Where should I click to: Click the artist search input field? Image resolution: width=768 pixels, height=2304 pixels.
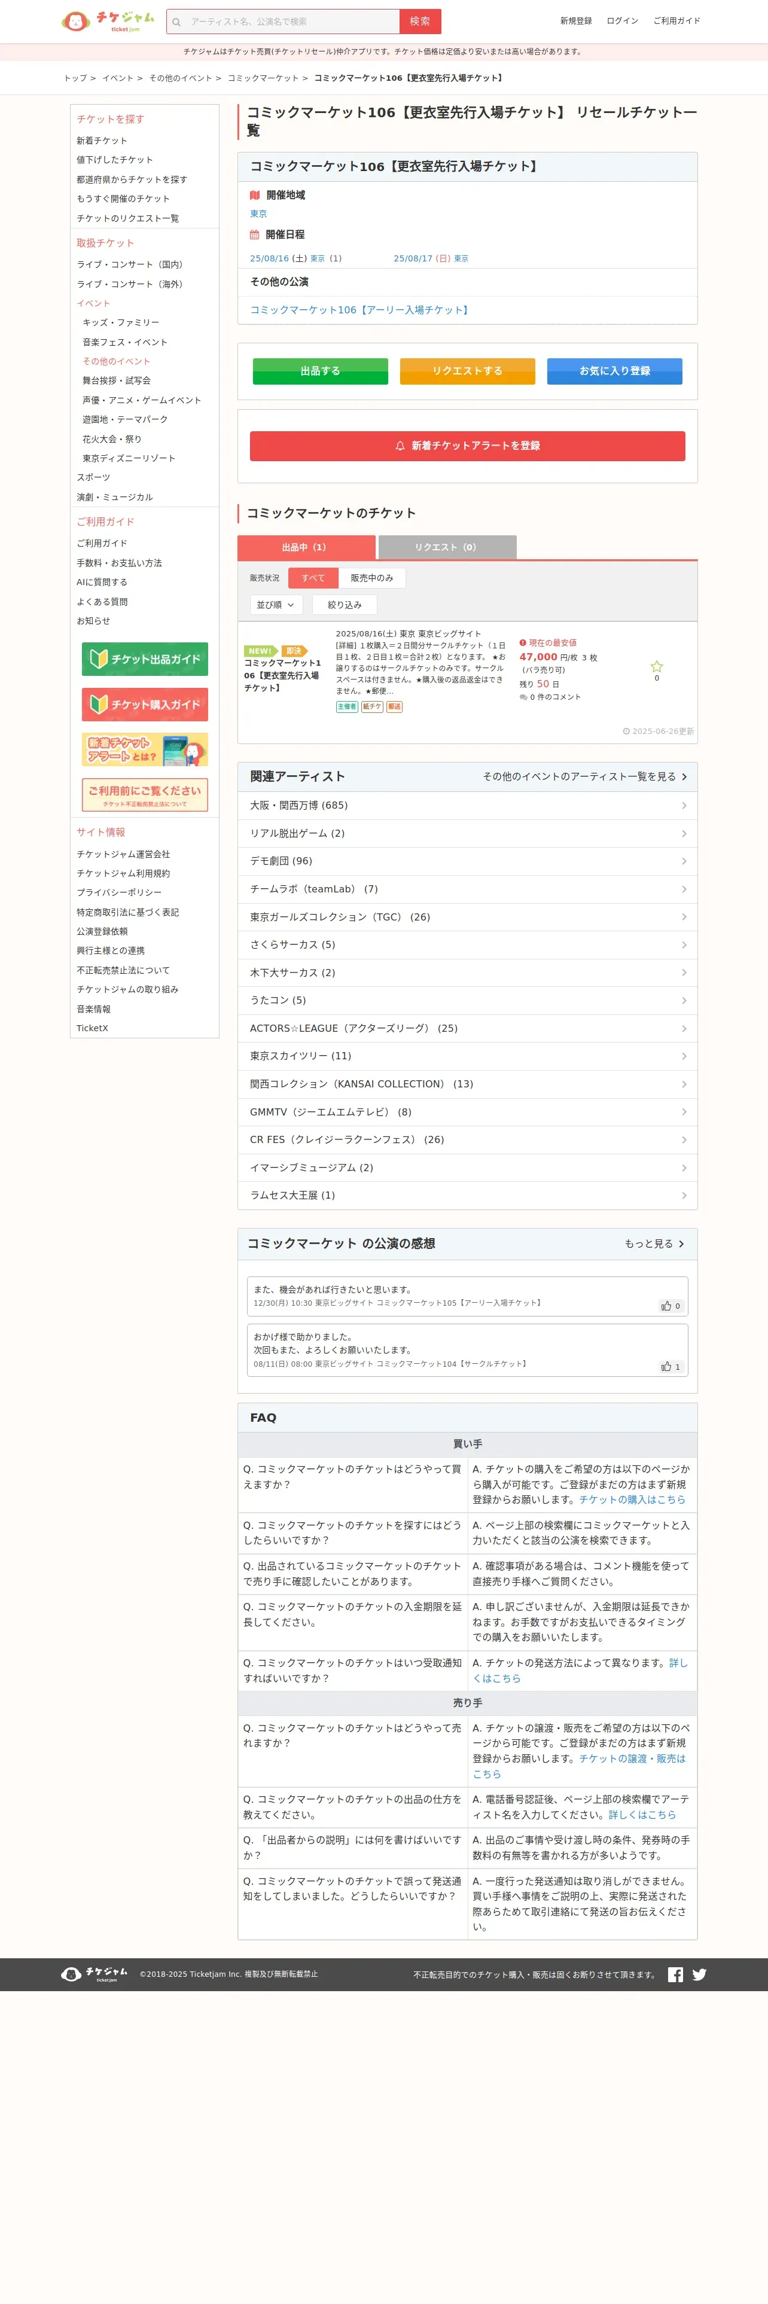click(x=292, y=22)
